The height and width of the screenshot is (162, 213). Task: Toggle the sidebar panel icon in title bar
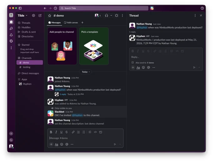pos(20,8)
